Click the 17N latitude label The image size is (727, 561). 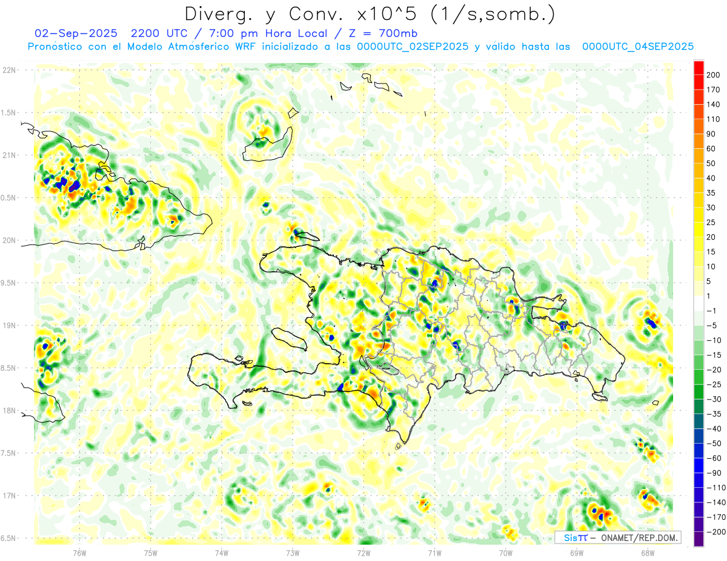tap(9, 496)
